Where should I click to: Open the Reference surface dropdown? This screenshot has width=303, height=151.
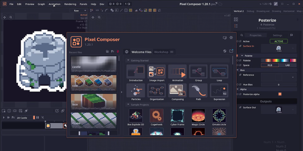point(279,77)
